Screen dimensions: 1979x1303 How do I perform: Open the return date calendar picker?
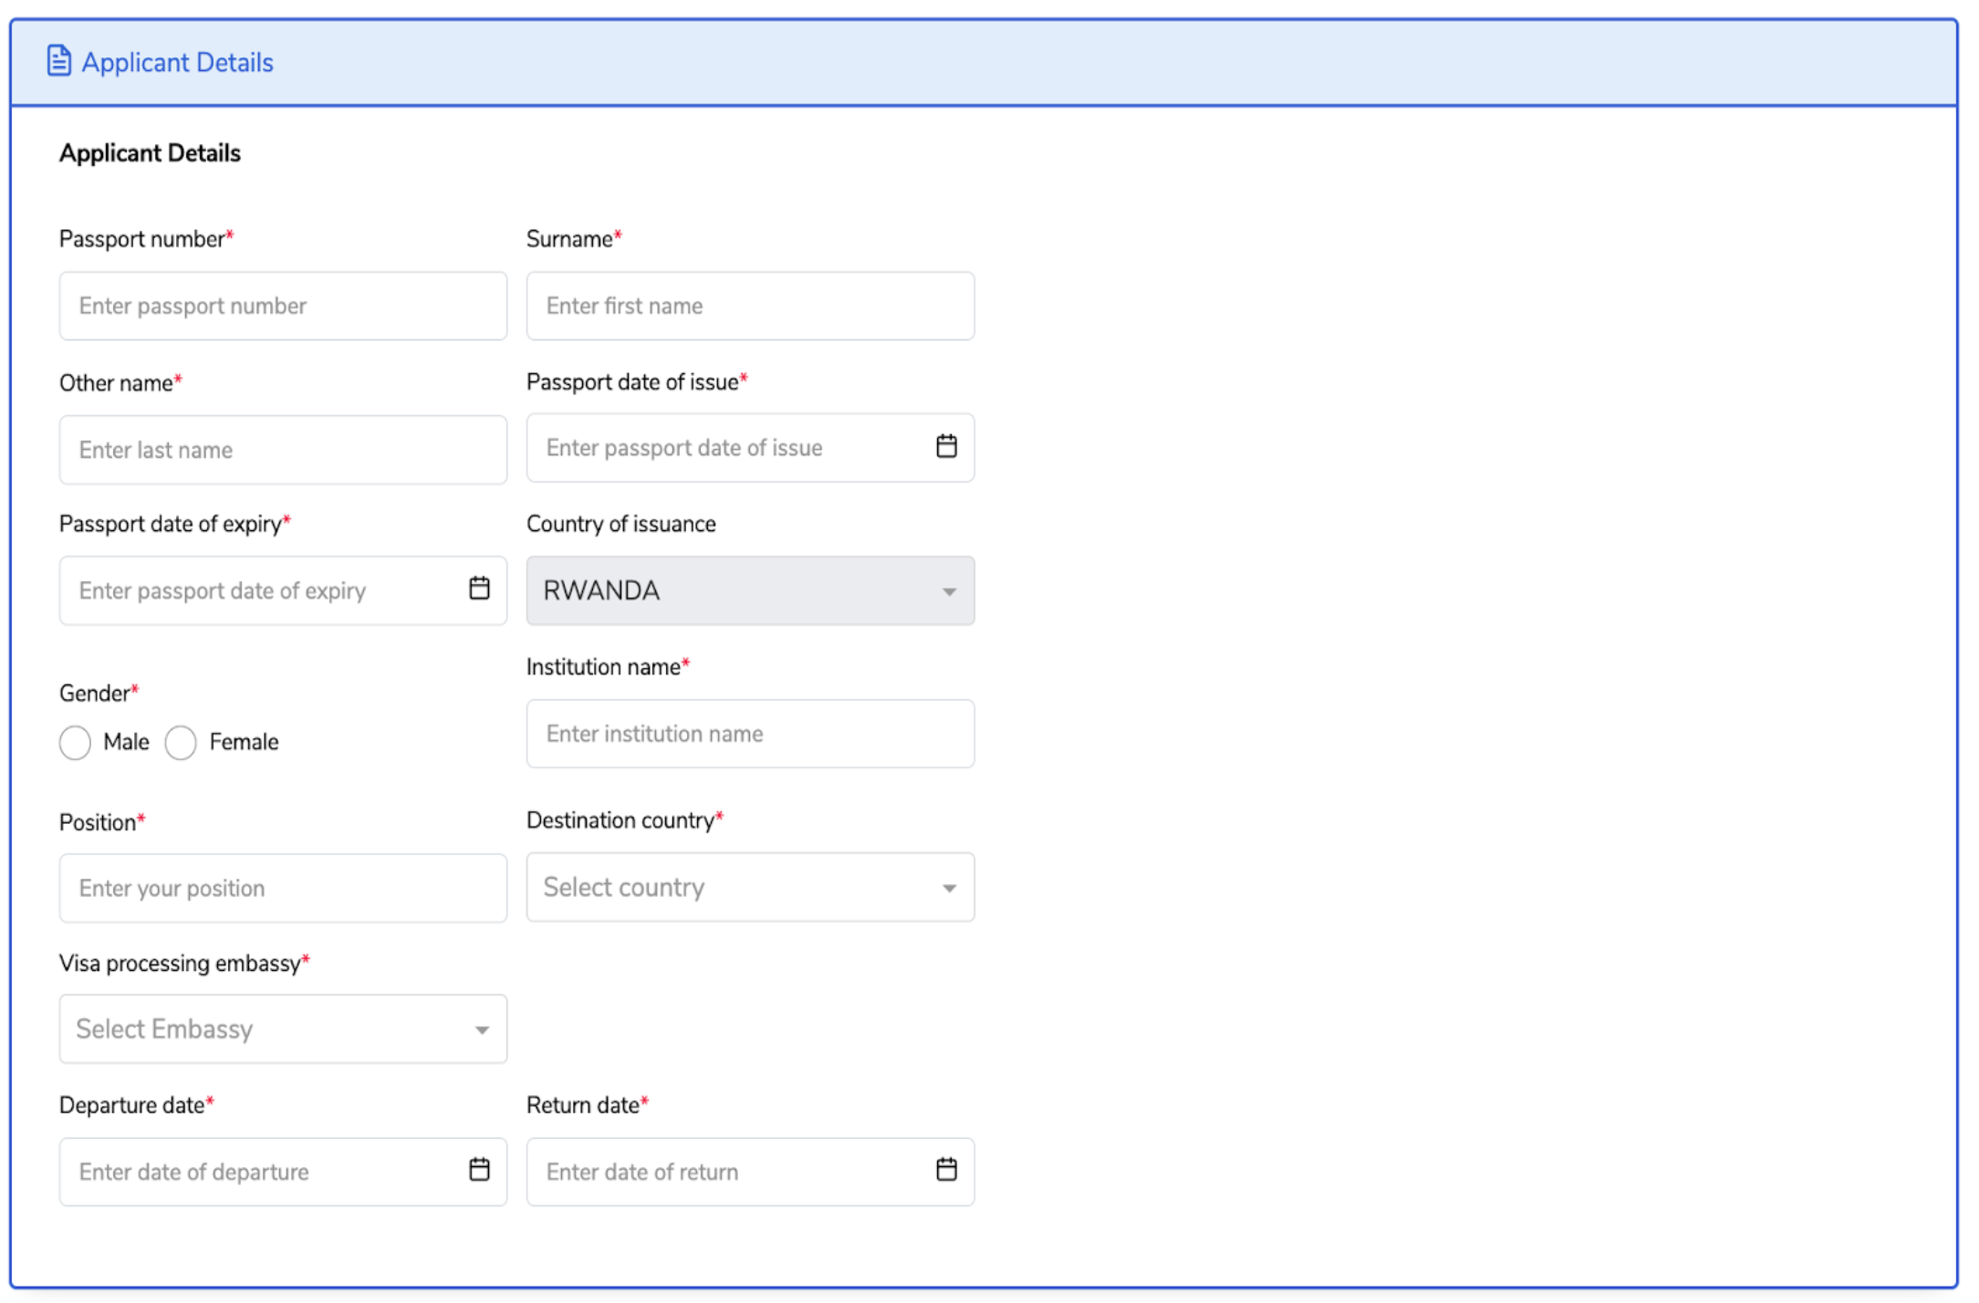[x=946, y=1170]
